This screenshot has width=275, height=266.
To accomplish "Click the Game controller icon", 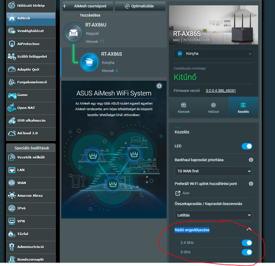I will pos(12,95).
